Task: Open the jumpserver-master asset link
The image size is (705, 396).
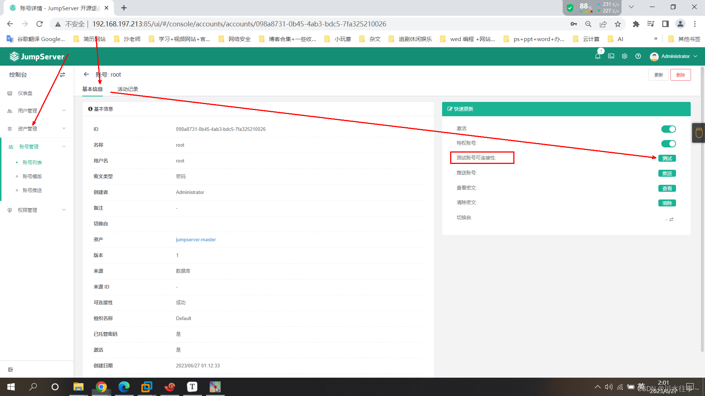Action: coord(196,239)
